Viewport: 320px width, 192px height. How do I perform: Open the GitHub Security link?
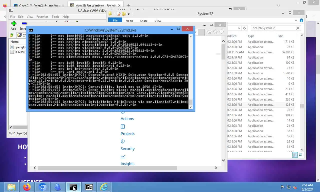click(x=127, y=149)
